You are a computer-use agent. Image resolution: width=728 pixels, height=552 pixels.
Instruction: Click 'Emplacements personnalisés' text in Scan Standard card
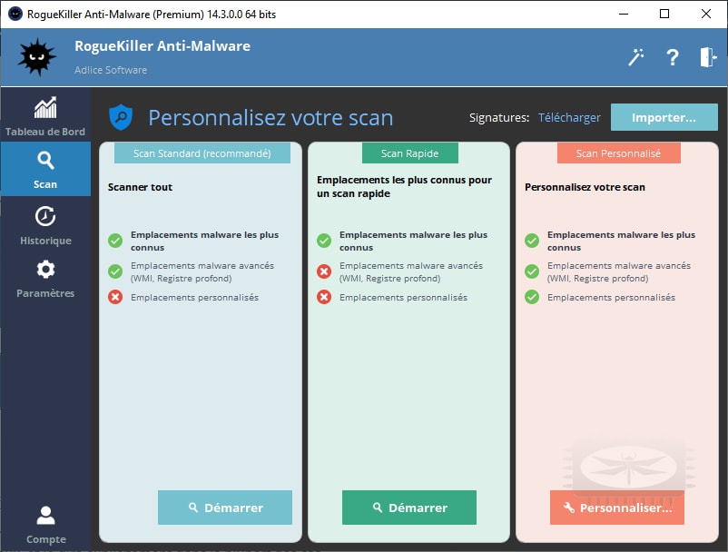tap(194, 298)
